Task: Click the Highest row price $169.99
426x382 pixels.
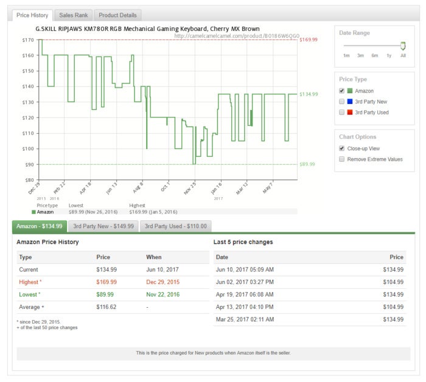Action: (106, 282)
